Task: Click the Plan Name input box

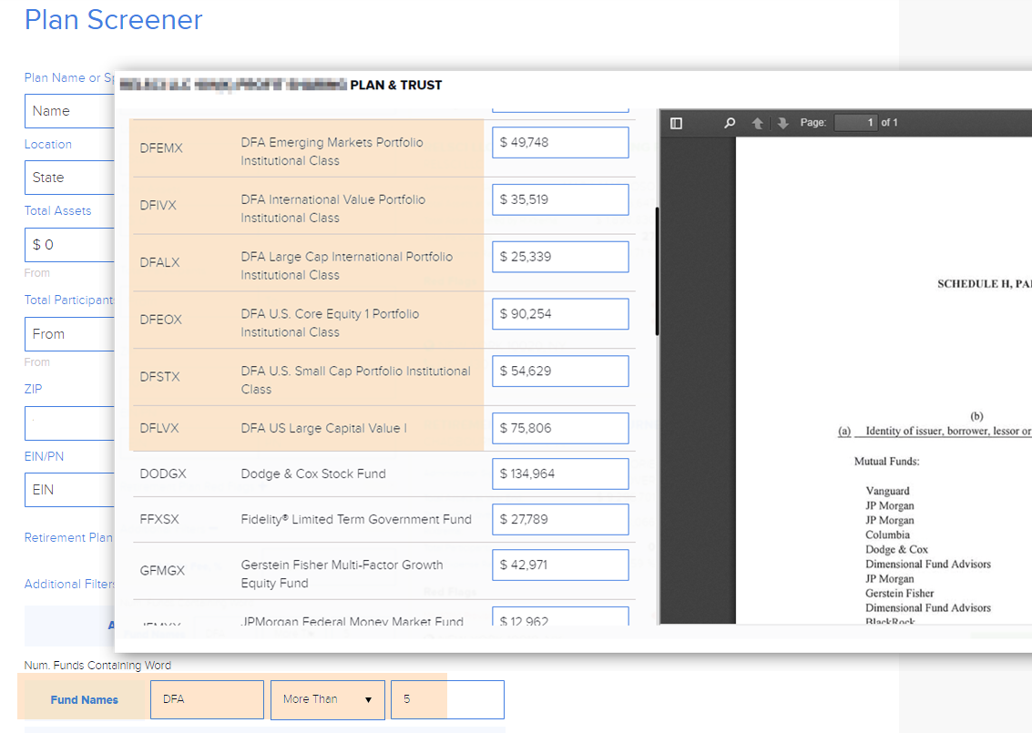Action: pyautogui.click(x=69, y=111)
